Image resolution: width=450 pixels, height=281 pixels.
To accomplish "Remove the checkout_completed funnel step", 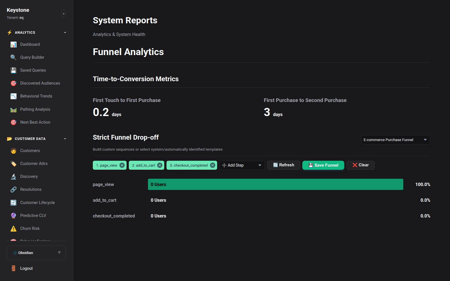I will coord(213,165).
